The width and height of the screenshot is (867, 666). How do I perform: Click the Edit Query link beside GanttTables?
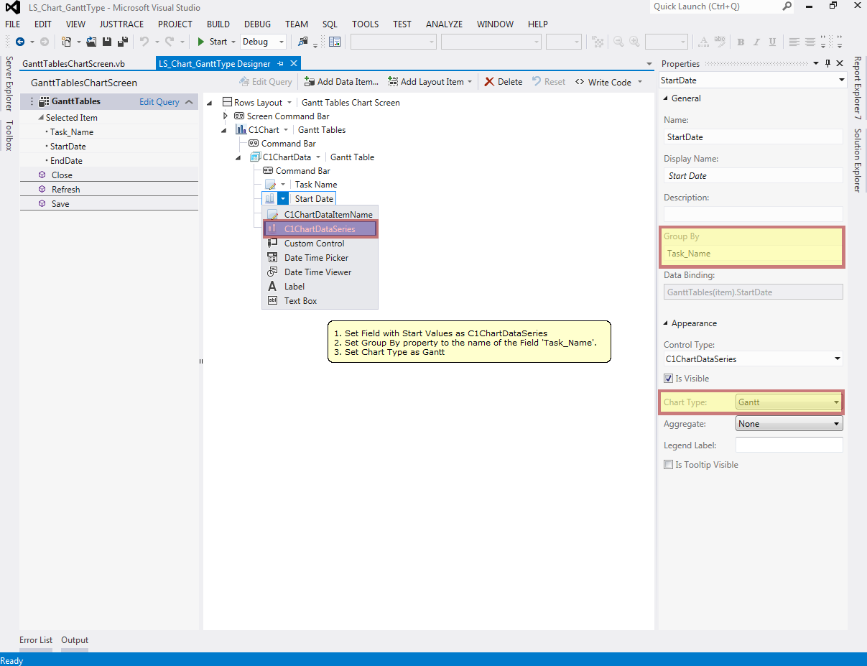point(159,102)
